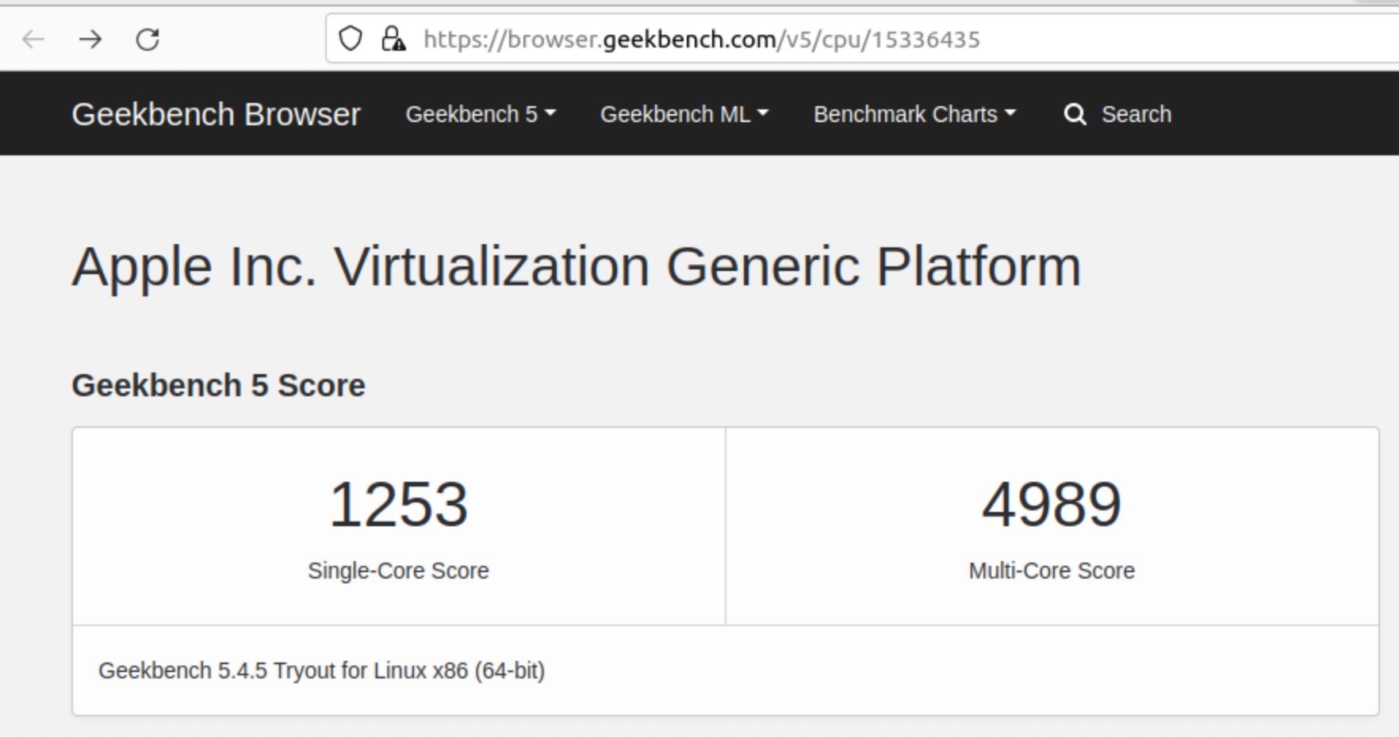Select the Geekbench 5 Score heading
This screenshot has height=737, width=1399.
point(218,385)
